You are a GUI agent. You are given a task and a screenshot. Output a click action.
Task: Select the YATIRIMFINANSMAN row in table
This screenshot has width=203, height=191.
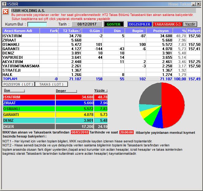point(101,66)
